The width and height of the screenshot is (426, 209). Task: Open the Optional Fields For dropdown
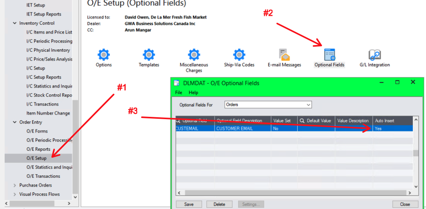pos(308,104)
